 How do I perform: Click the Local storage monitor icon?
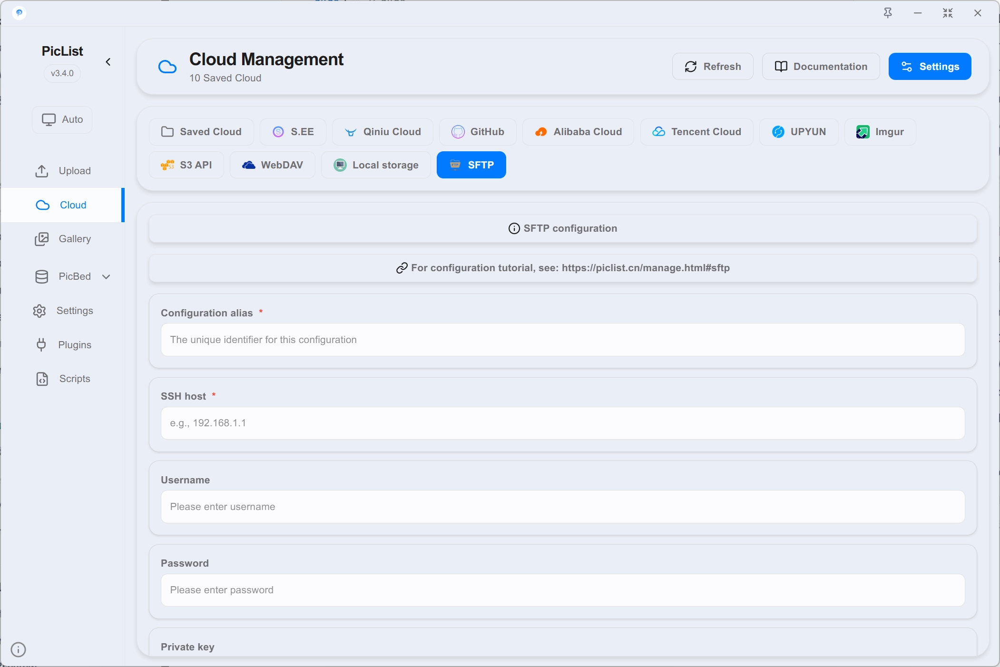[340, 165]
